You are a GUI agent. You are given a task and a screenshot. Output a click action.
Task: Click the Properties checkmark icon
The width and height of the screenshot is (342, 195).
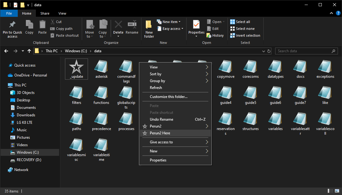196,25
